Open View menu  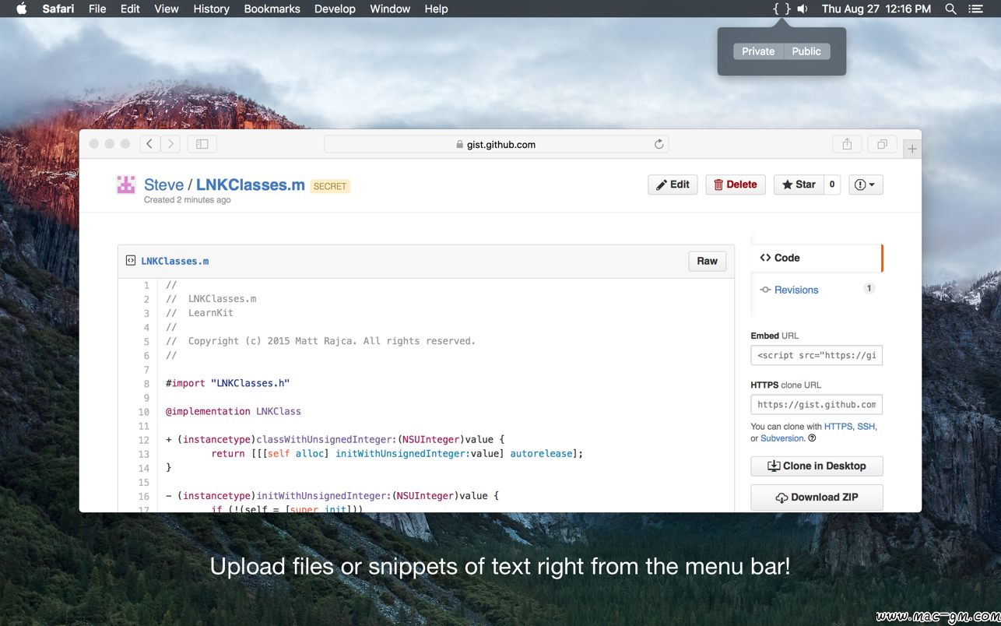(167, 9)
